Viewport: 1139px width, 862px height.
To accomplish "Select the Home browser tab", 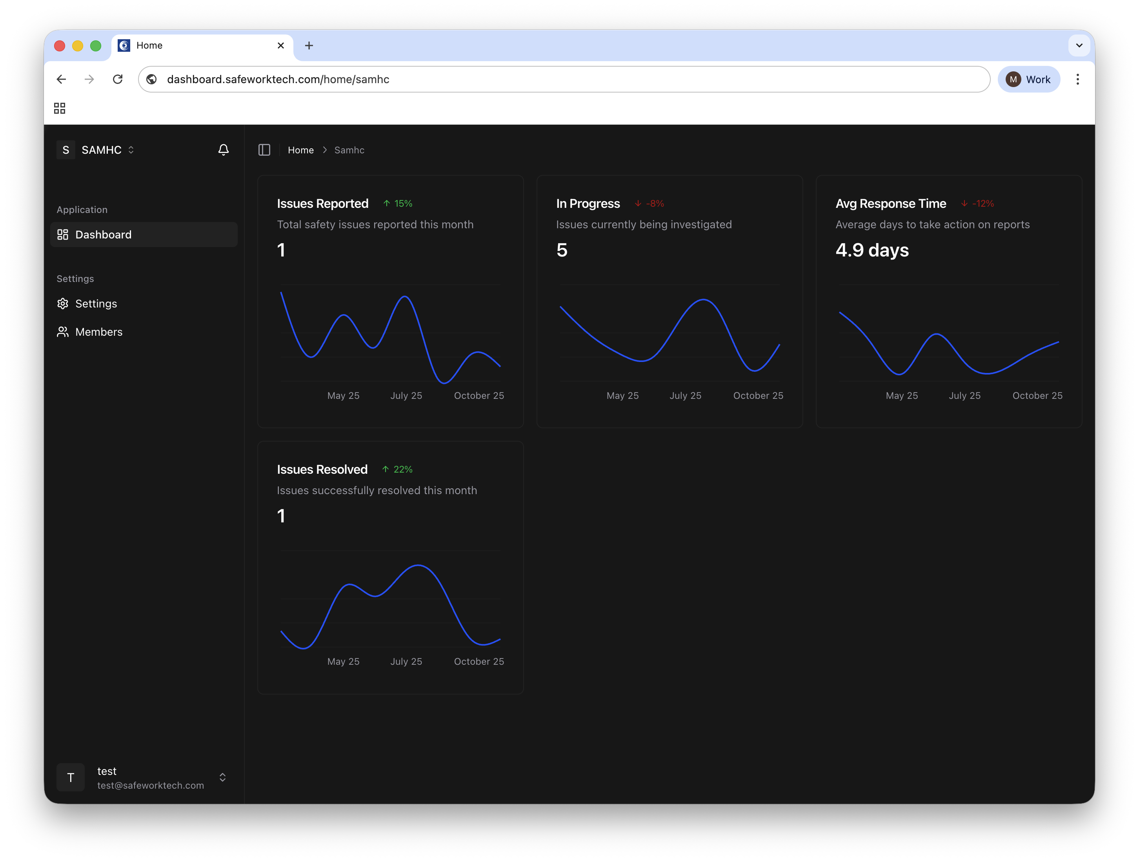I will click(x=196, y=45).
